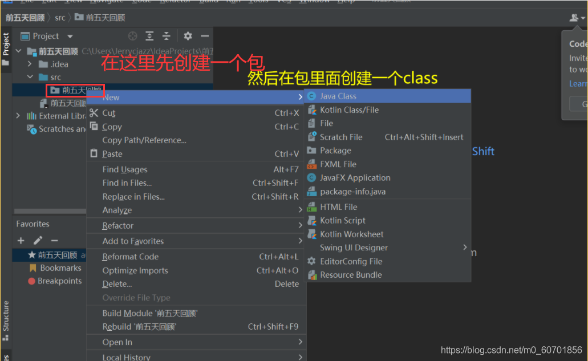The image size is (588, 361).
Task: Open the Refactor submenu arrow
Action: [x=300, y=225]
